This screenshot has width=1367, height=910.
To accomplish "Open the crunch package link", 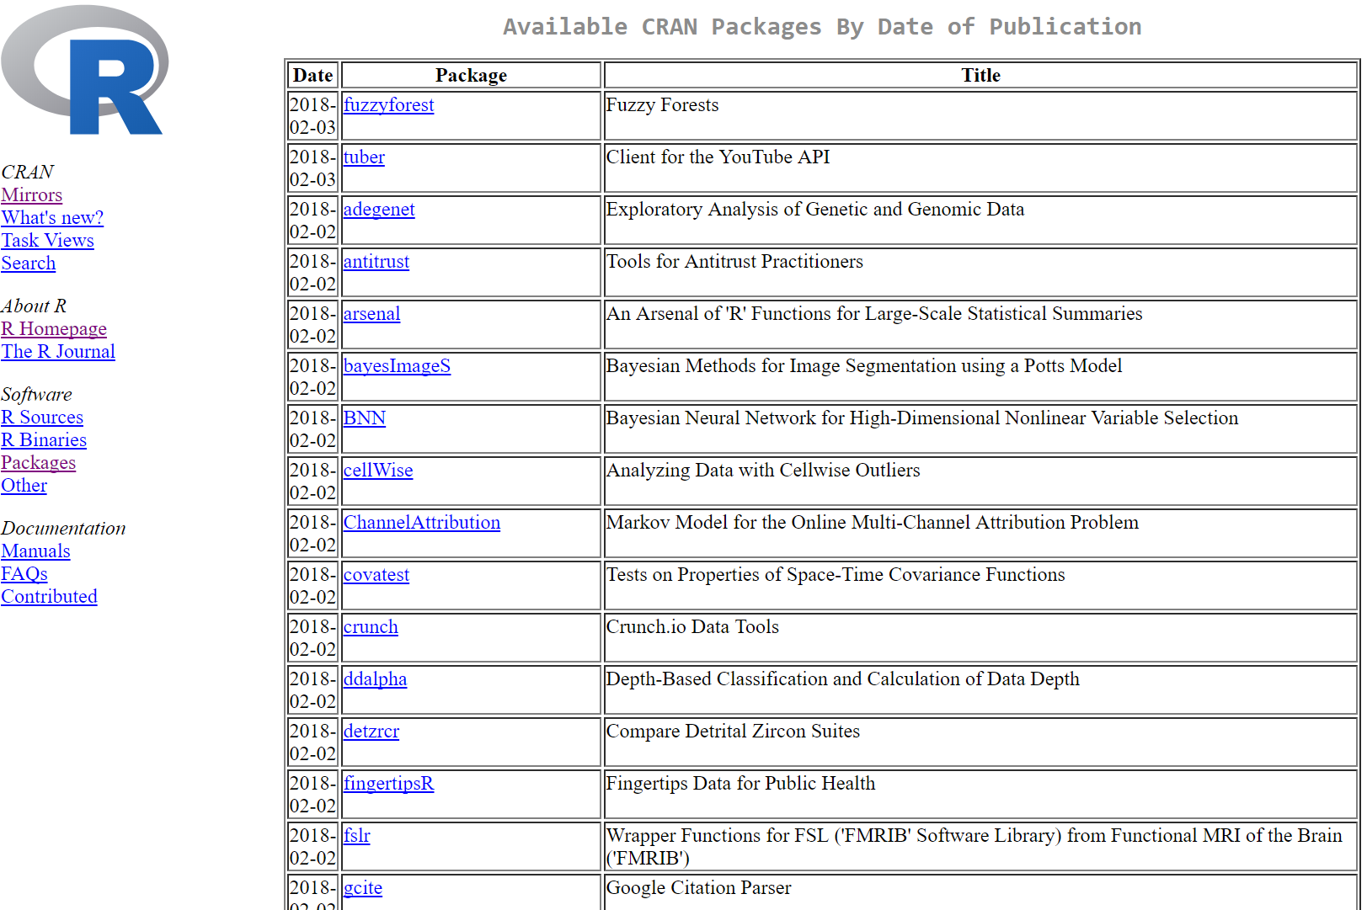I will pos(371,627).
